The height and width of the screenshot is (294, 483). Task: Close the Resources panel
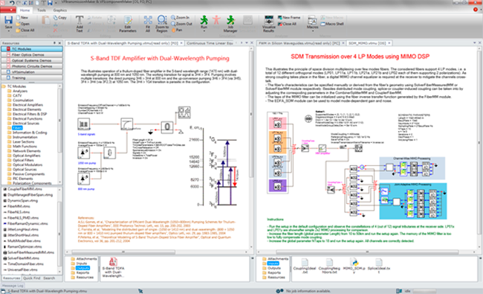click(x=59, y=43)
